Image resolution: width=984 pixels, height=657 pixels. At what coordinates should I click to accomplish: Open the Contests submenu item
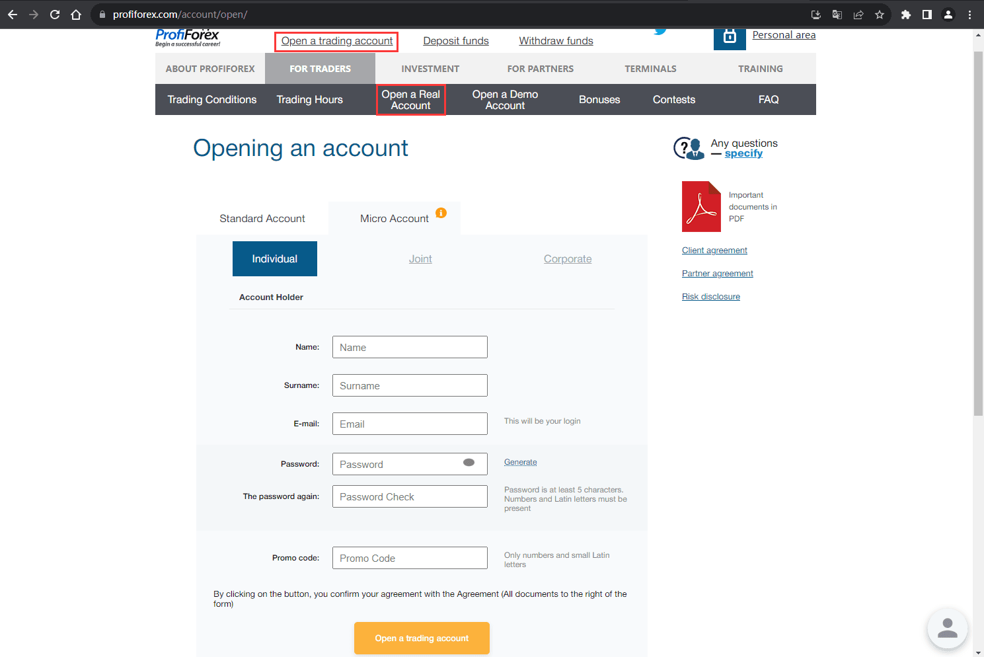[x=674, y=100]
